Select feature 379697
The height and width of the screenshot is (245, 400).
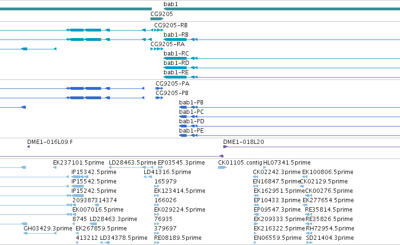pos(165,229)
